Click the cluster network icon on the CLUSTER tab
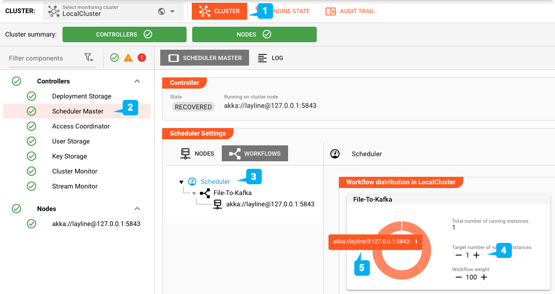 coord(205,11)
